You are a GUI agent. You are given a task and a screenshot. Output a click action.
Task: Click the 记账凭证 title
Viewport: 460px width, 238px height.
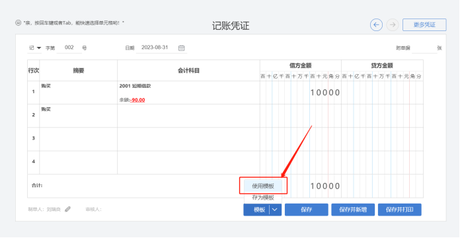(x=231, y=26)
